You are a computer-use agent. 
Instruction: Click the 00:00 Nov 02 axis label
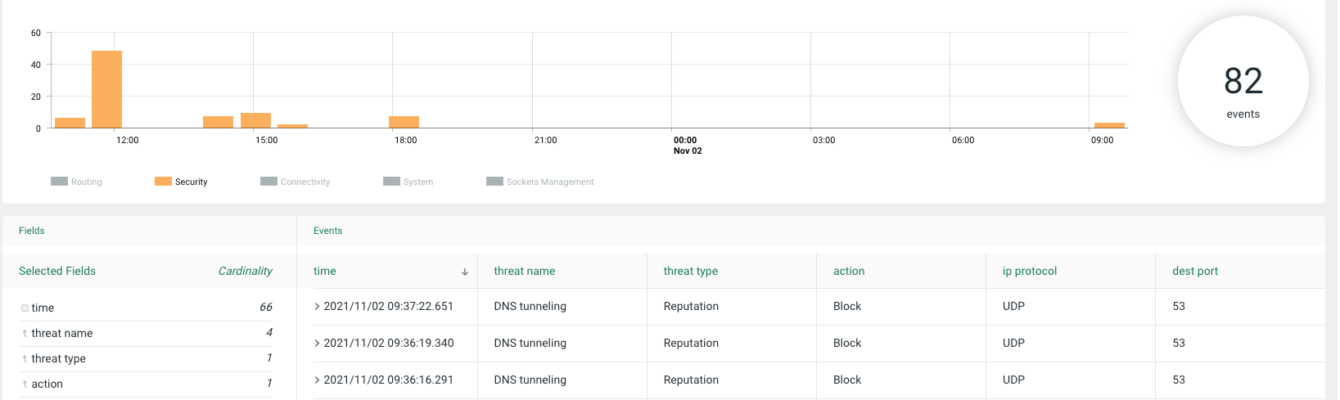(688, 146)
